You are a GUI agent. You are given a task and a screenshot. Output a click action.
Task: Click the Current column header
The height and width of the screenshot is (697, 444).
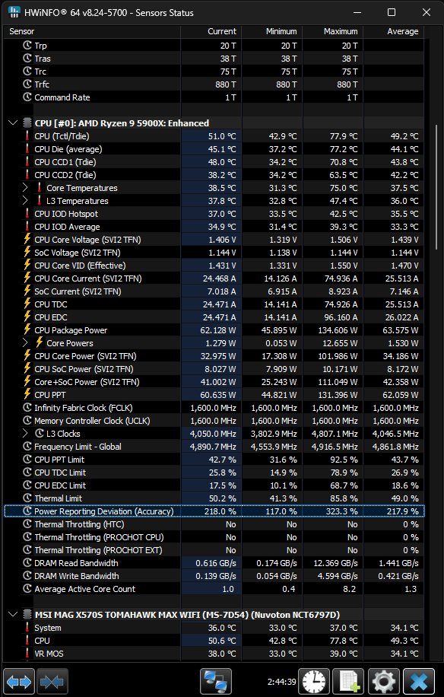[211, 31]
